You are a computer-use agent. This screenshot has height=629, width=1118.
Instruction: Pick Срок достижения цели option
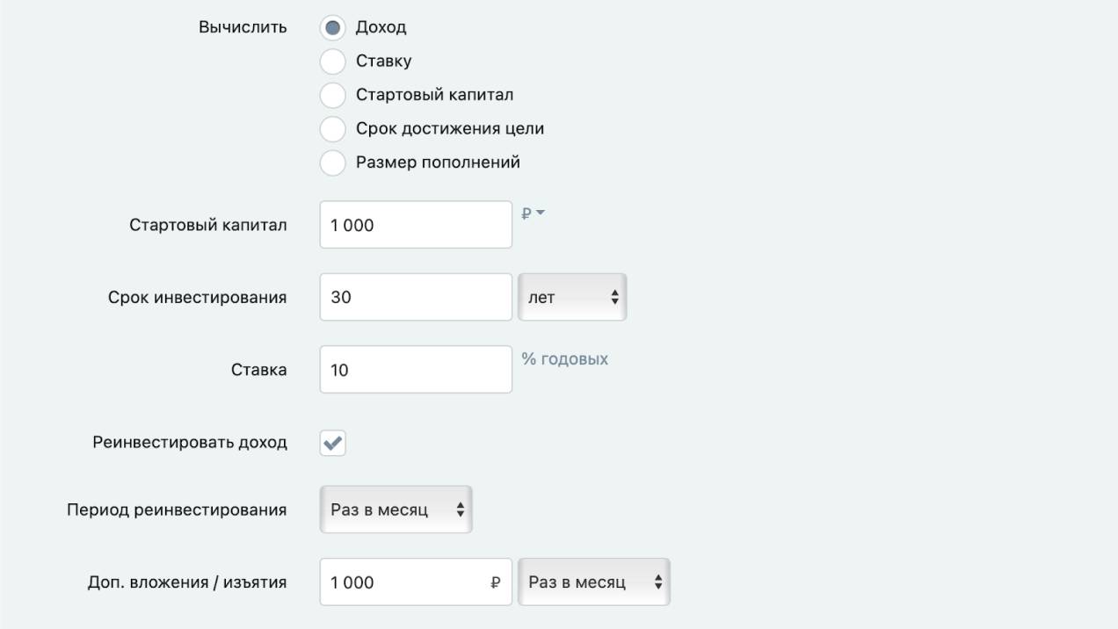[332, 129]
